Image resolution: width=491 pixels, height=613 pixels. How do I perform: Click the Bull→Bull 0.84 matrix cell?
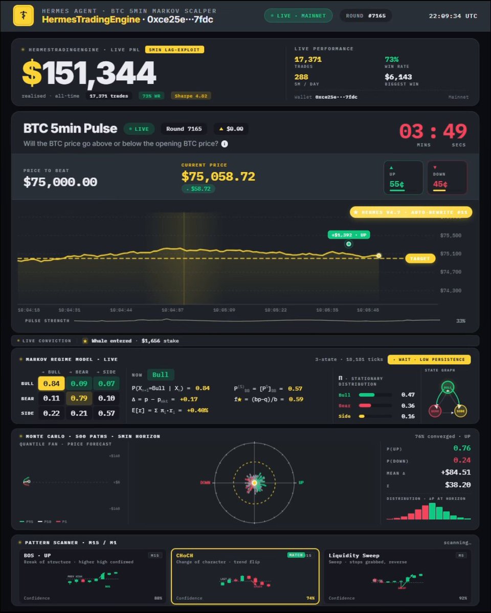pos(51,384)
